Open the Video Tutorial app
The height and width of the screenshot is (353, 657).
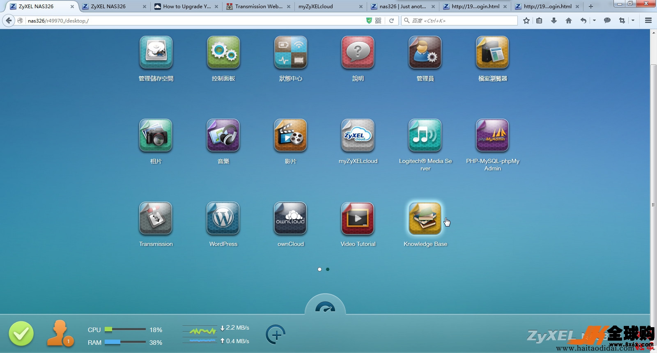358,218
